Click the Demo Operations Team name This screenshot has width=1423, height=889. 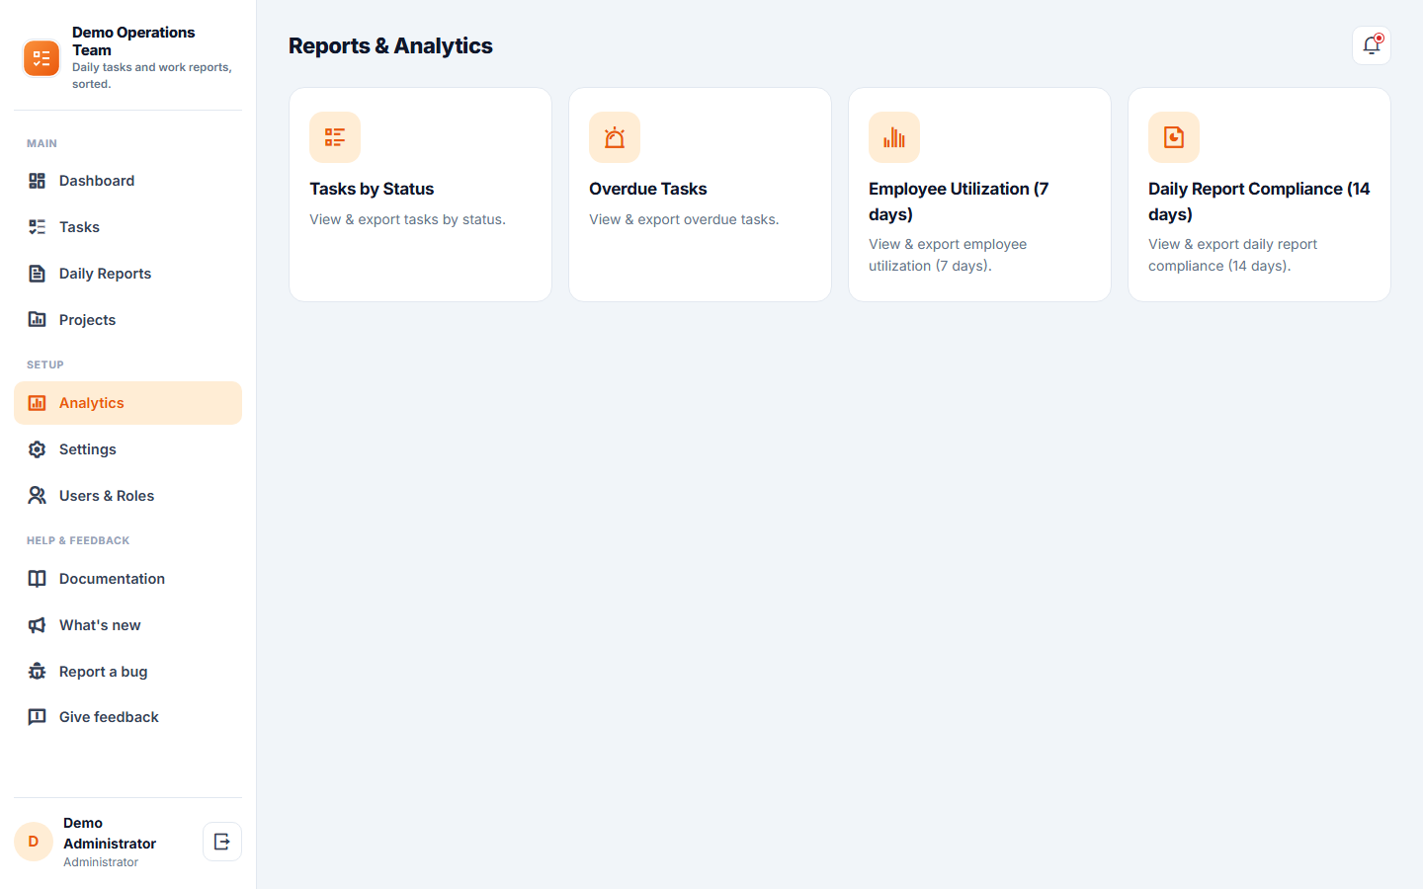point(133,41)
